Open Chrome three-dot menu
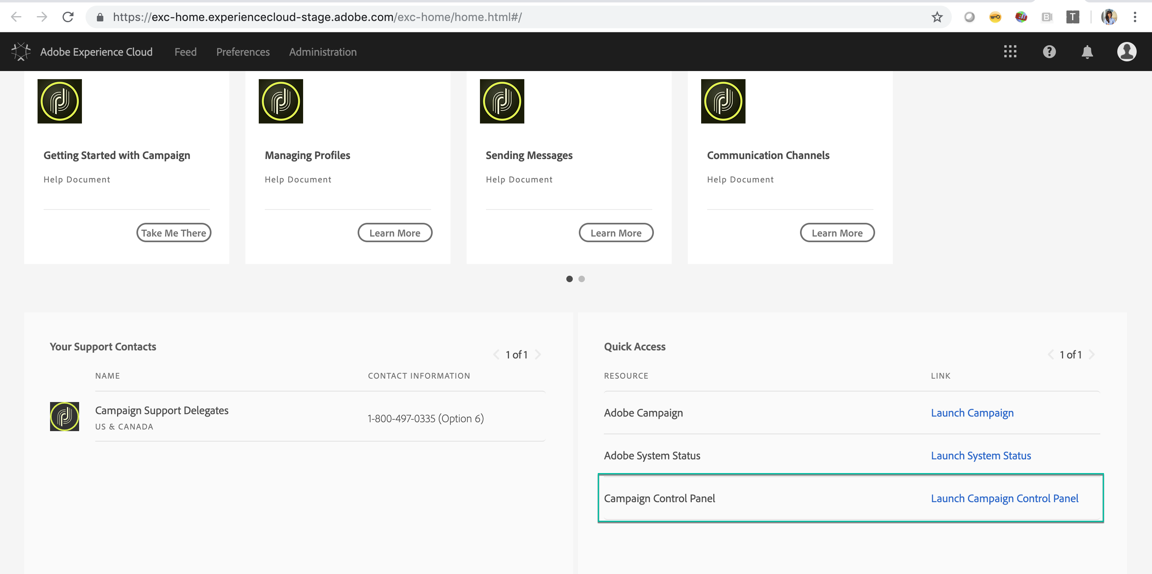This screenshot has height=574, width=1152. coord(1135,17)
